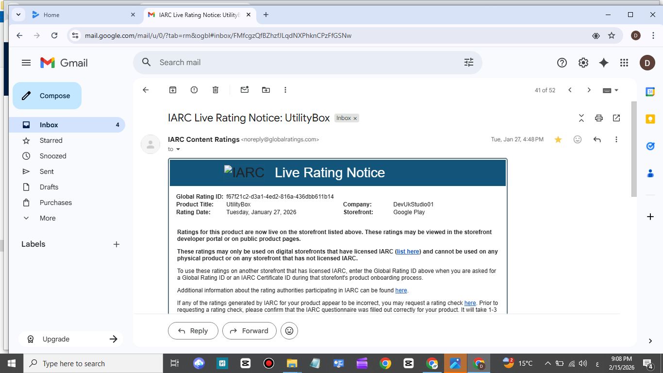Viewport: 663px width, 373px height.
Task: Open the email in a new window
Action: 616,118
